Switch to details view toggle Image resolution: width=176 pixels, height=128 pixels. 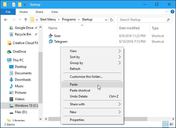click(165, 124)
